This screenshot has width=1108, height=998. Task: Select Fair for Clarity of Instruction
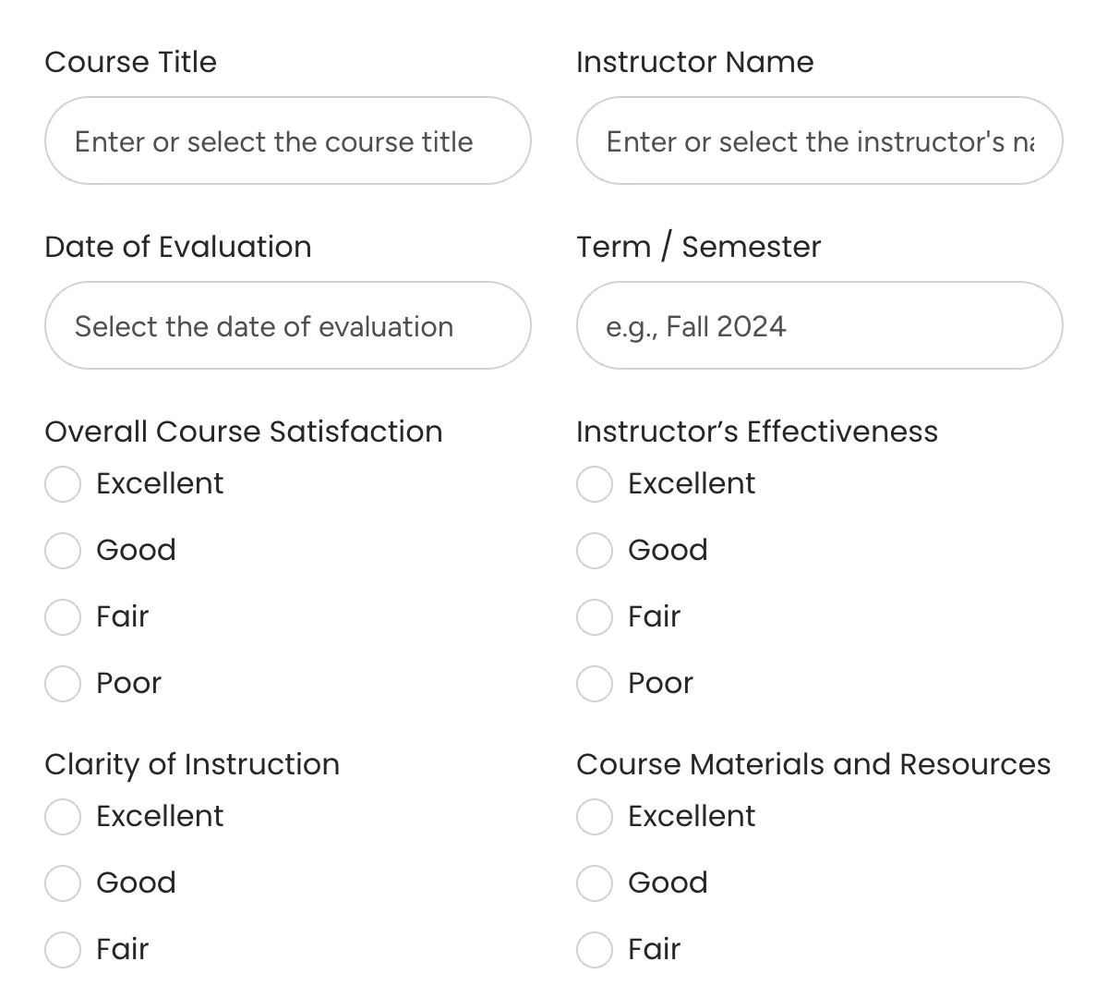click(62, 949)
